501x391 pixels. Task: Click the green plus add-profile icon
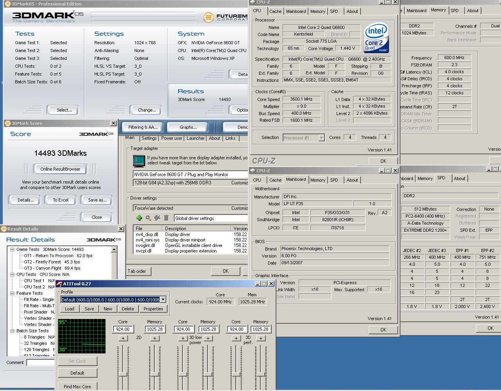pos(139,218)
